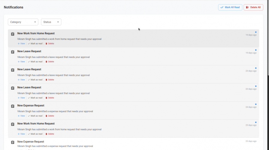Click clipboard icon of 19-days-ago Leave request
This screenshot has width=269, height=150.
click(x=13, y=52)
